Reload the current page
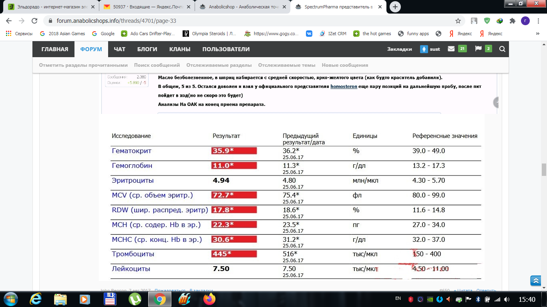 pos(34,21)
